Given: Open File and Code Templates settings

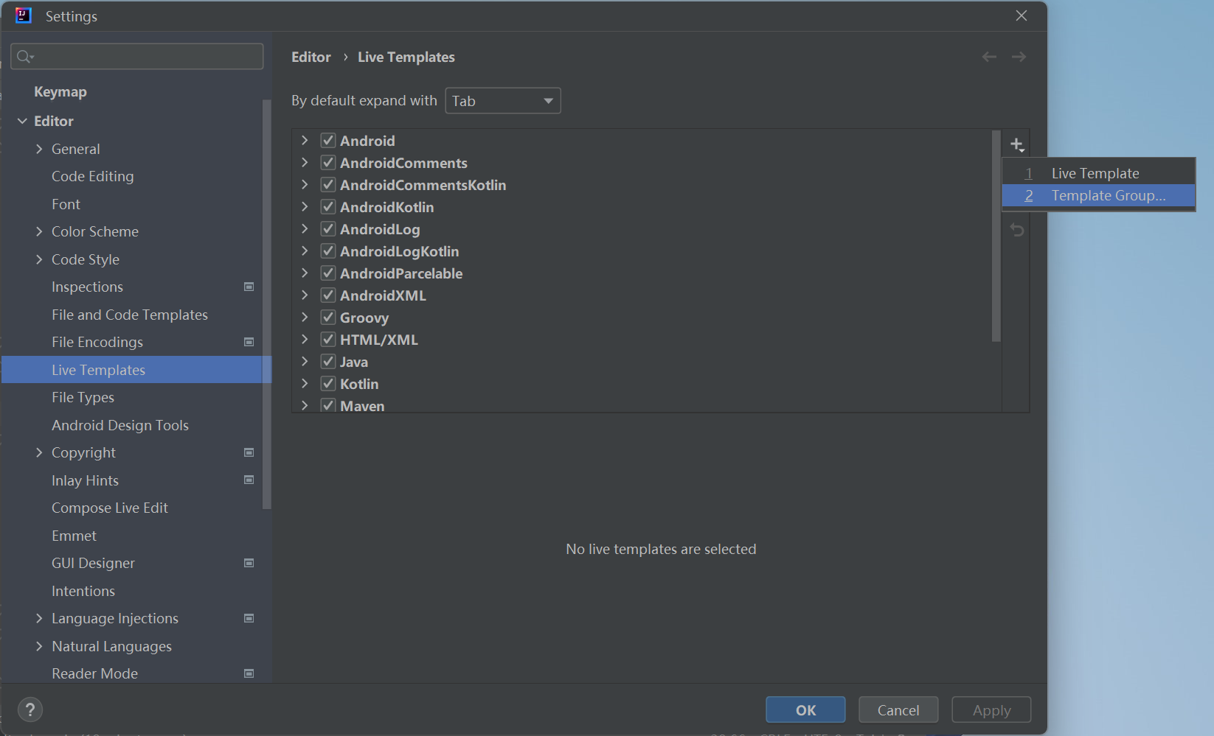Looking at the screenshot, I should coord(130,315).
